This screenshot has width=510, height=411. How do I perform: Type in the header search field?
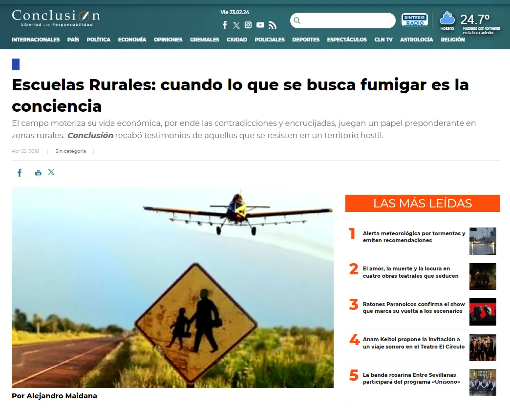[x=347, y=21]
